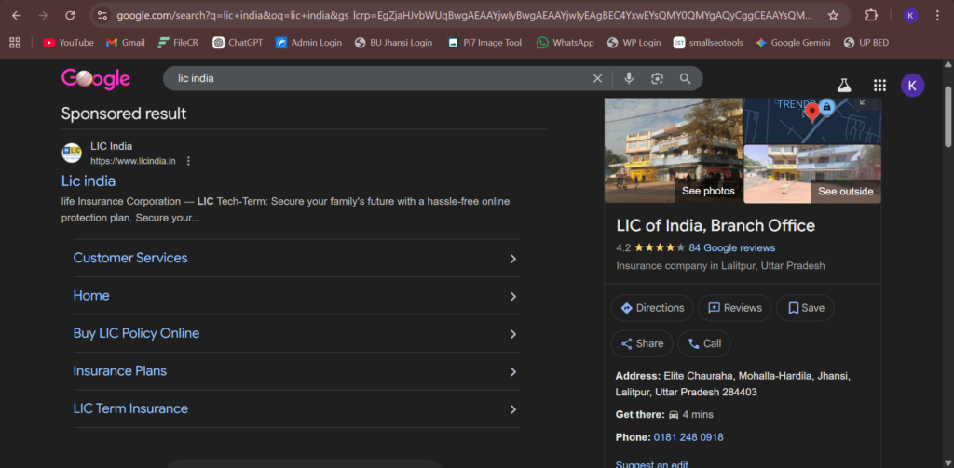Click the browser address bar URL
Screen dimensions: 954x468
coord(464,15)
